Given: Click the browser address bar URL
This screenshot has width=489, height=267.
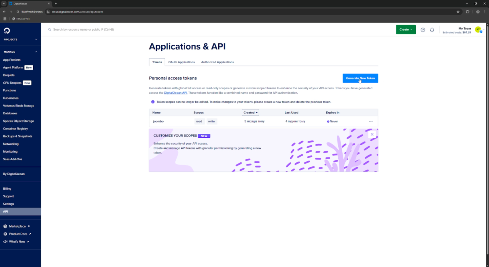Looking at the screenshot, I should tap(77, 12).
